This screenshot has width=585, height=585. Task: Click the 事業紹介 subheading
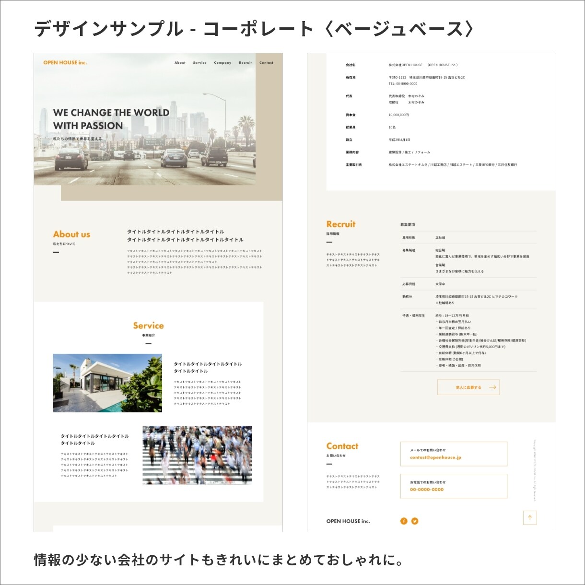pos(148,335)
